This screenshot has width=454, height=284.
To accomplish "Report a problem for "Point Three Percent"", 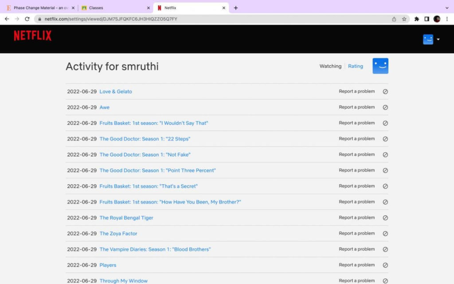I will coord(357,170).
